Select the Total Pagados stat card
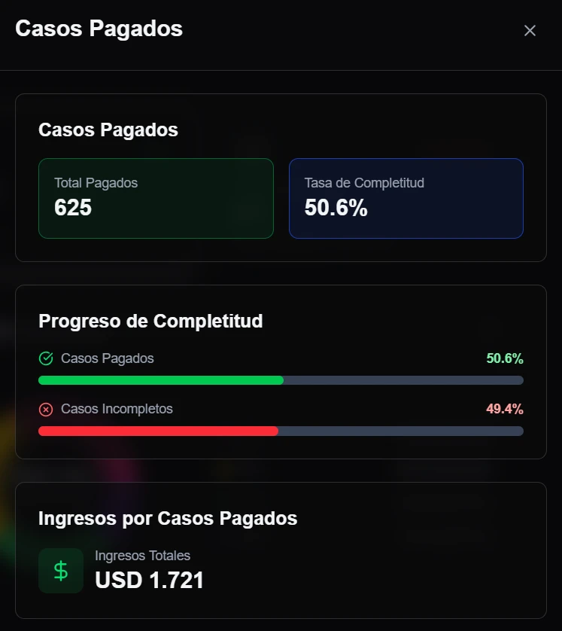562x631 pixels. [x=156, y=198]
